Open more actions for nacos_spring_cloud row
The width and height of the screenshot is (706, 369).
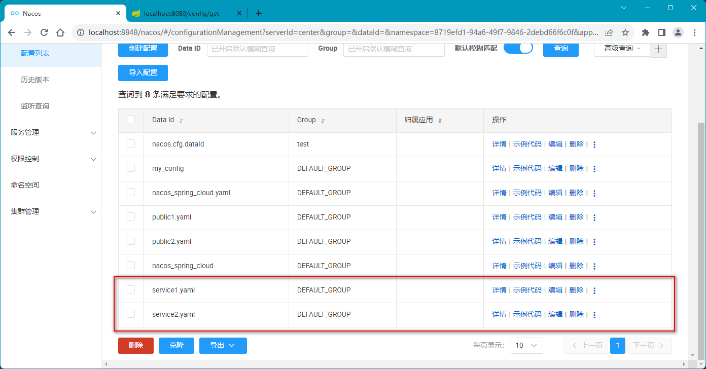(594, 266)
